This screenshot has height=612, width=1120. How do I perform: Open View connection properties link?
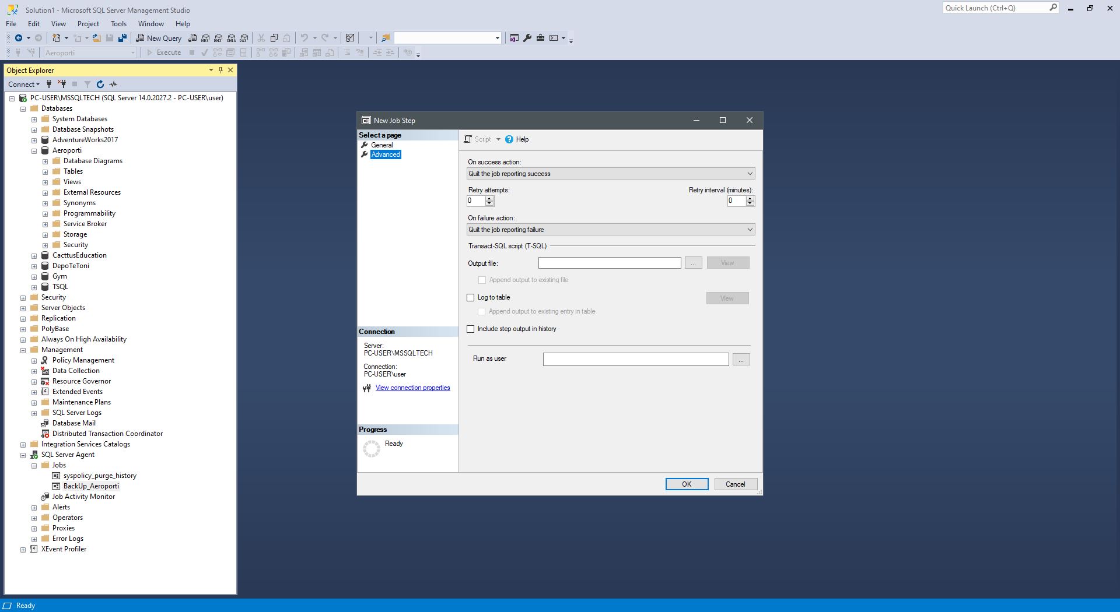pos(412,388)
